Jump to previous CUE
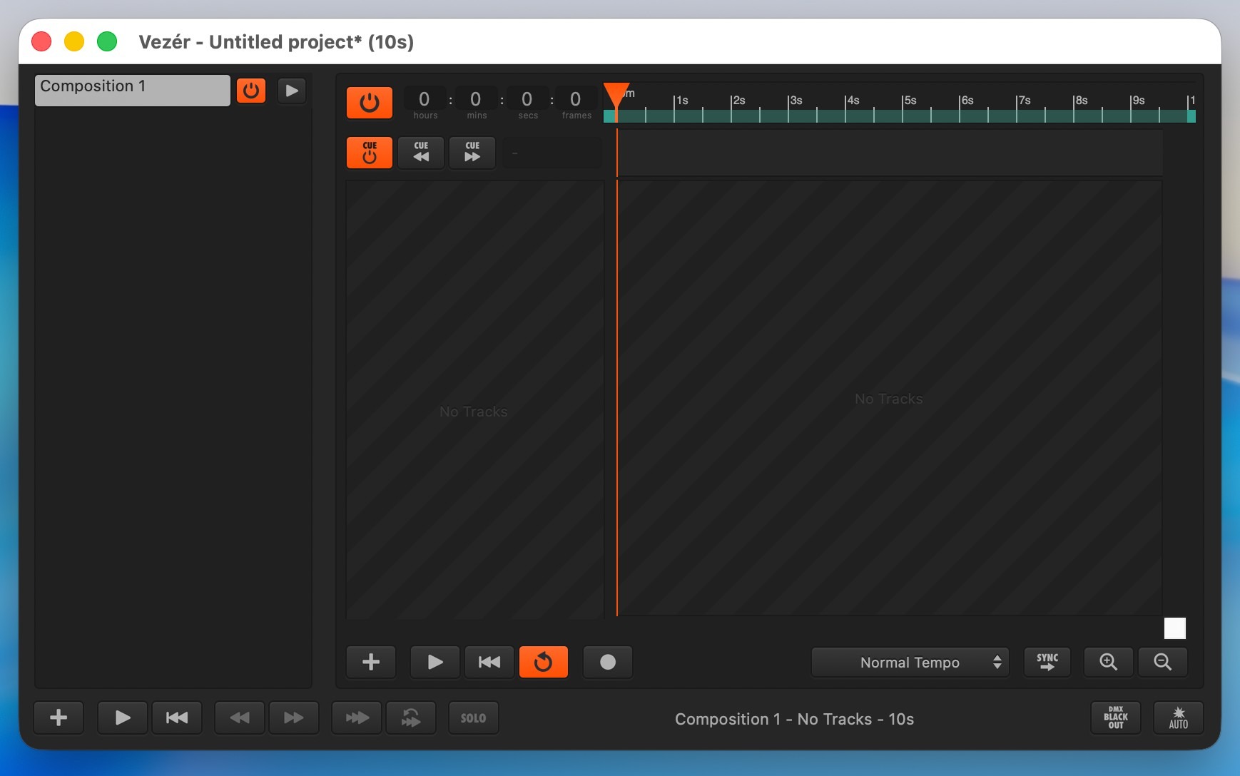This screenshot has width=1240, height=776. (421, 153)
